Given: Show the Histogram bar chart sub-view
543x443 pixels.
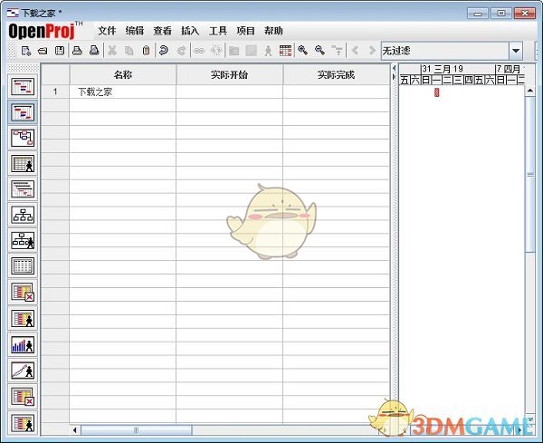Looking at the screenshot, I should (x=23, y=345).
